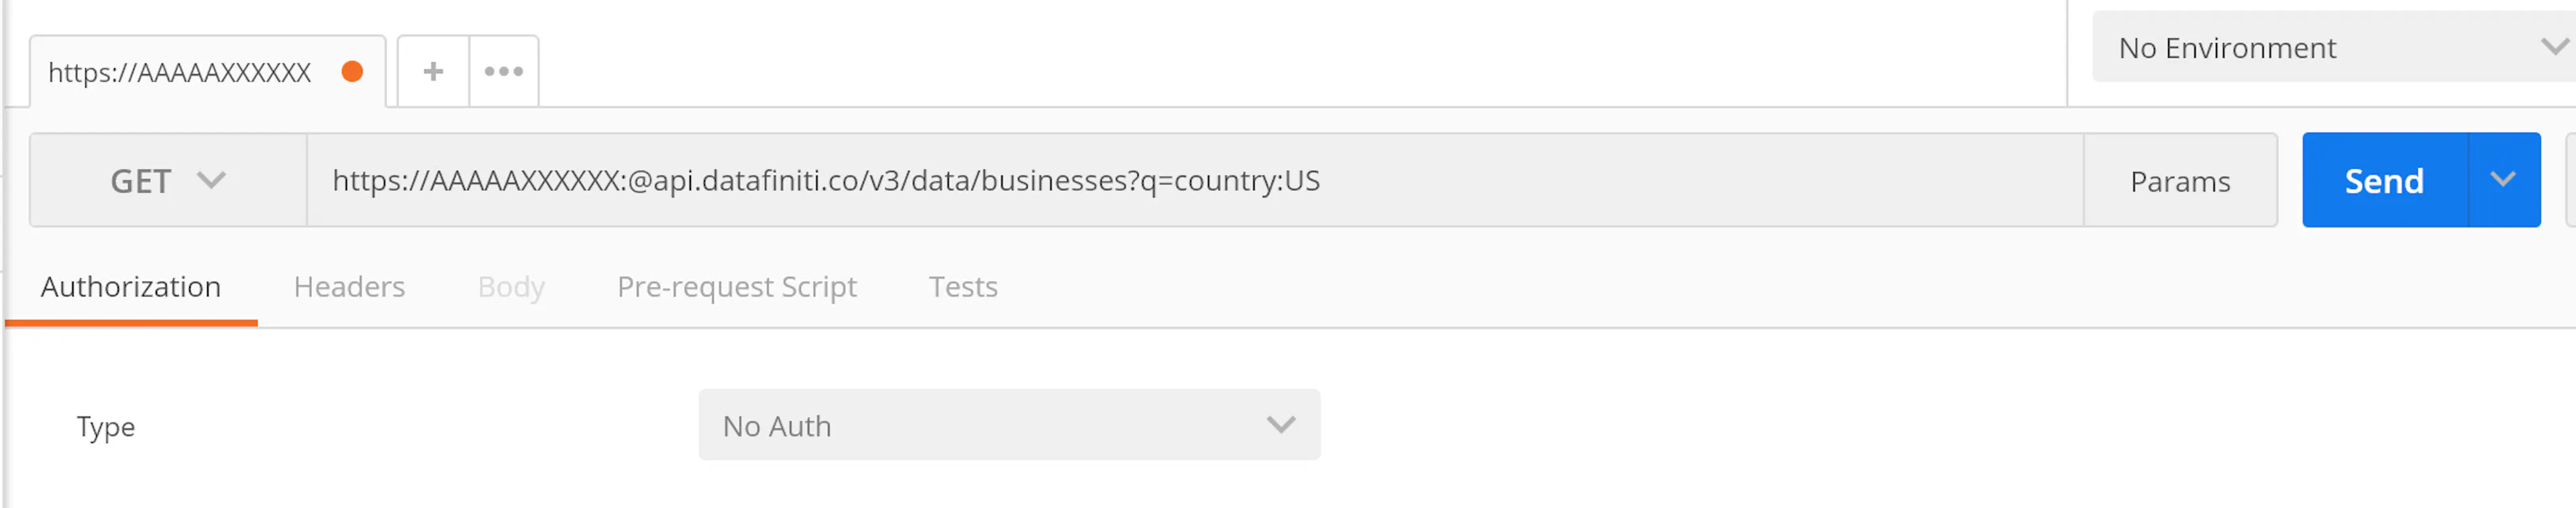Select the Body tab
2576x508 pixels.
(511, 287)
